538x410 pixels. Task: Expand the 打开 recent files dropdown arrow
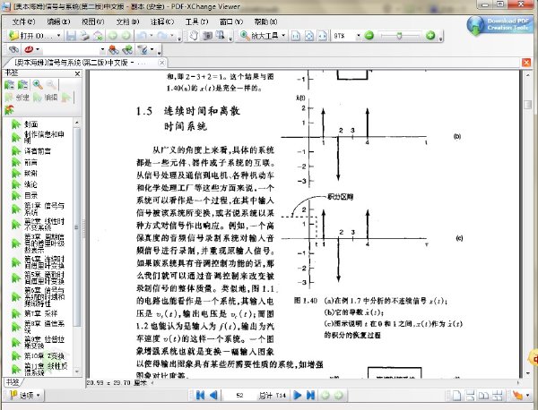[x=58, y=36]
